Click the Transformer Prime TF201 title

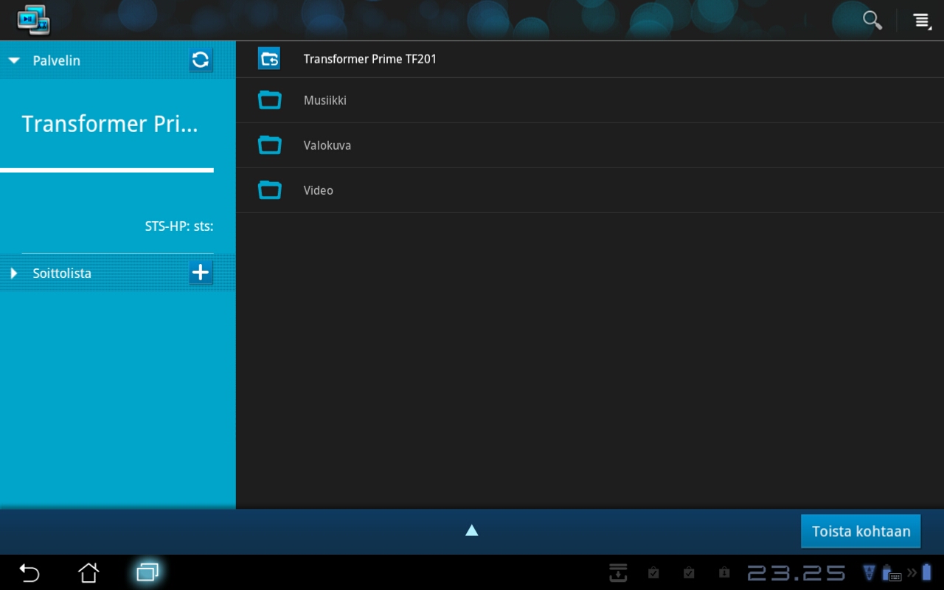(x=370, y=59)
